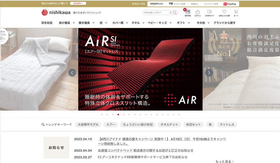Select the 大谷翔平モデル keyword tag
The width and height of the screenshot is (280, 163).
click(x=88, y=124)
